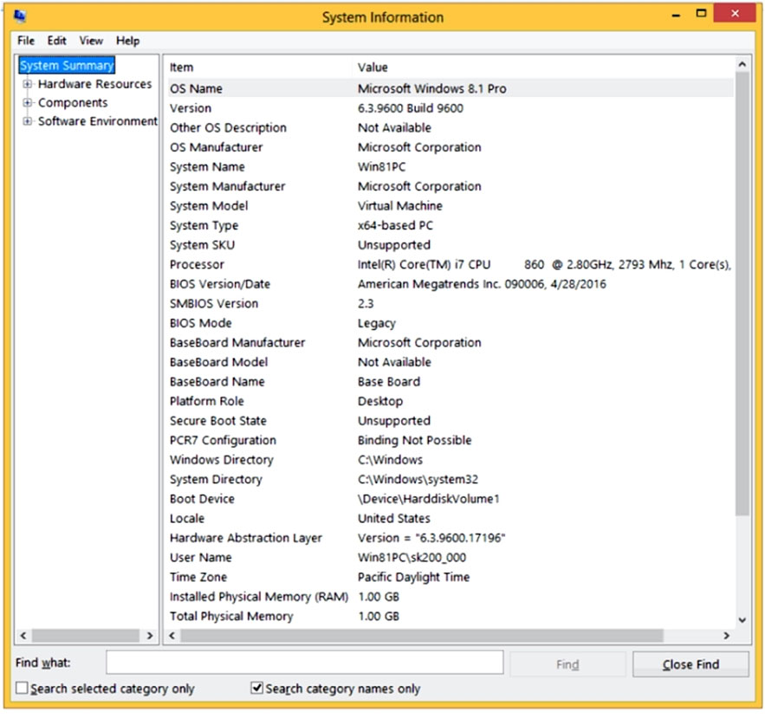Screen dimensions: 765x718
Task: Click the SMBIOS Version item
Action: 214,303
